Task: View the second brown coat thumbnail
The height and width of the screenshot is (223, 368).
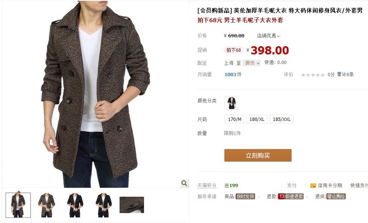Action: tap(46, 205)
